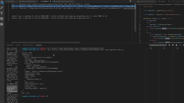Click the "state": "Pending" line in the terminal

(33, 65)
